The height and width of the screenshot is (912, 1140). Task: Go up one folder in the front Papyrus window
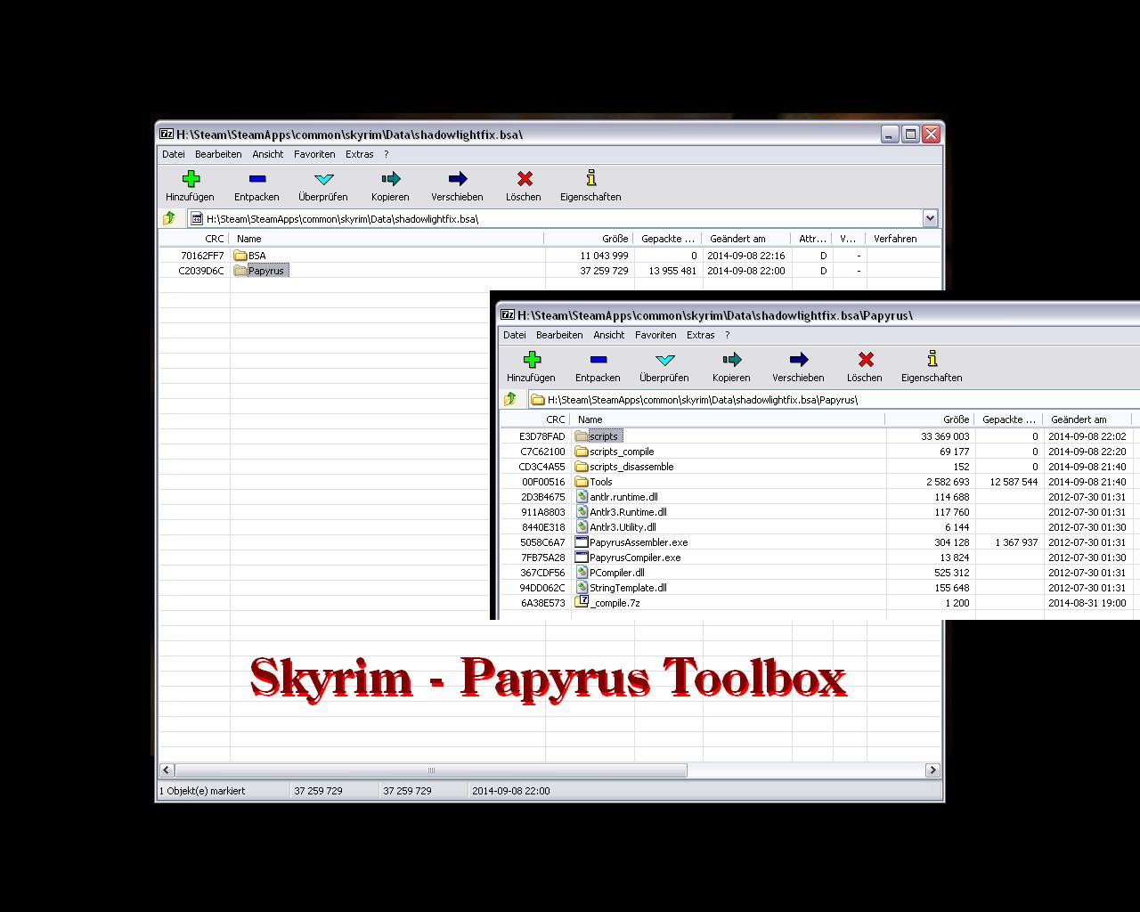[x=510, y=399]
